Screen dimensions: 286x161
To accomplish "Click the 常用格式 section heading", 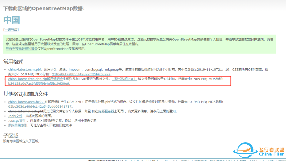I will pyautogui.click(x=13, y=62).
